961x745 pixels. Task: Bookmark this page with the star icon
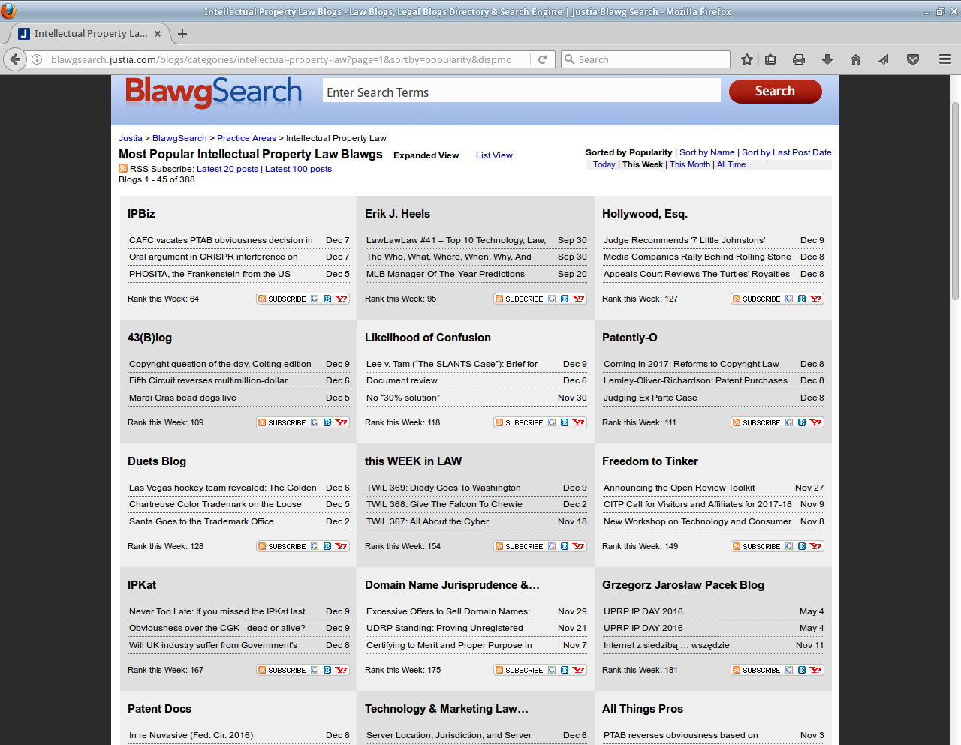(x=747, y=59)
